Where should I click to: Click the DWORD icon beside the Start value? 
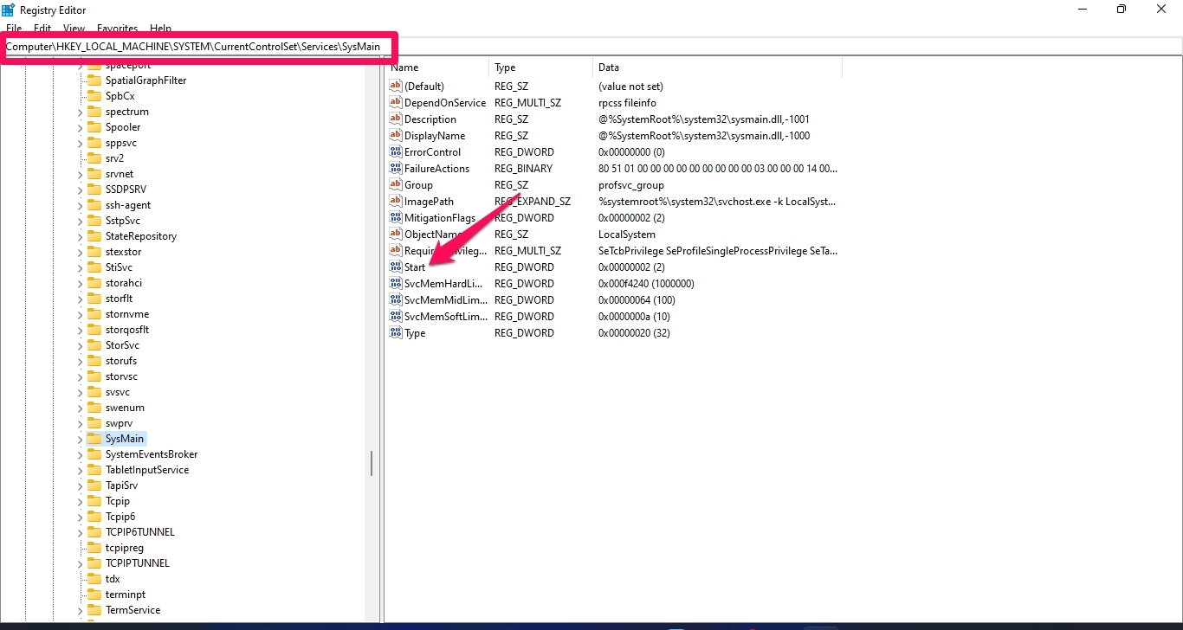395,267
